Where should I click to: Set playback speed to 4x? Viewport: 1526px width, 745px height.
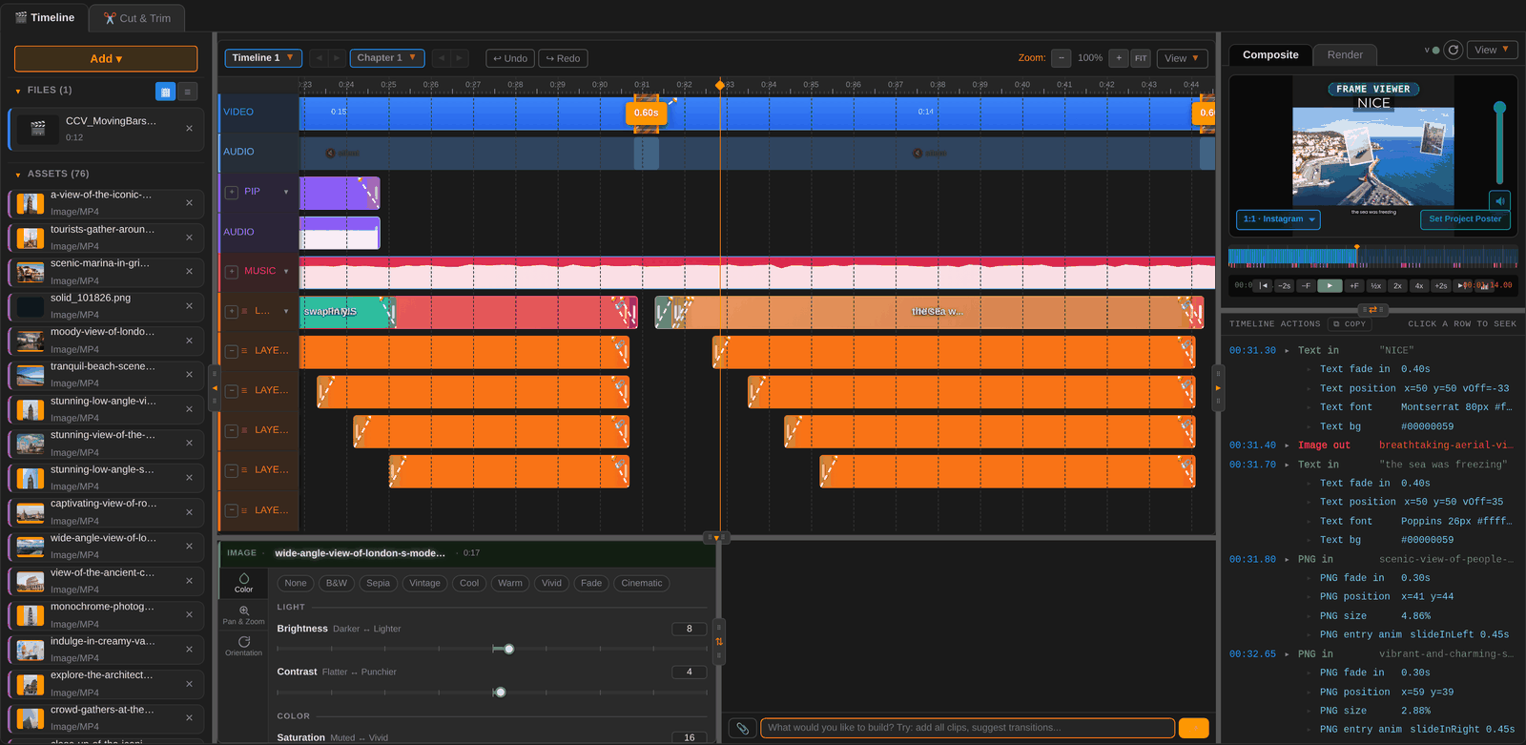(x=1419, y=285)
